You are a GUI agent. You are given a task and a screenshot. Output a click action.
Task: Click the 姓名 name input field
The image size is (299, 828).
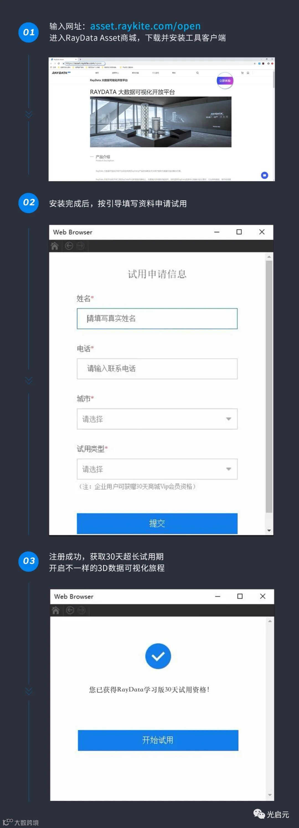coord(157,319)
